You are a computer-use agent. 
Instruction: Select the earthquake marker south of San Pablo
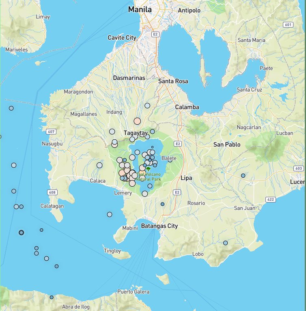243,176
